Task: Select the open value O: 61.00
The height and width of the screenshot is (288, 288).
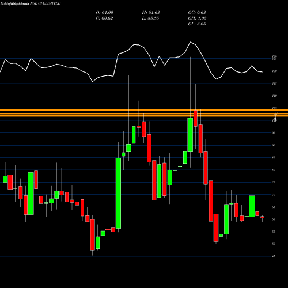Action: point(105,13)
